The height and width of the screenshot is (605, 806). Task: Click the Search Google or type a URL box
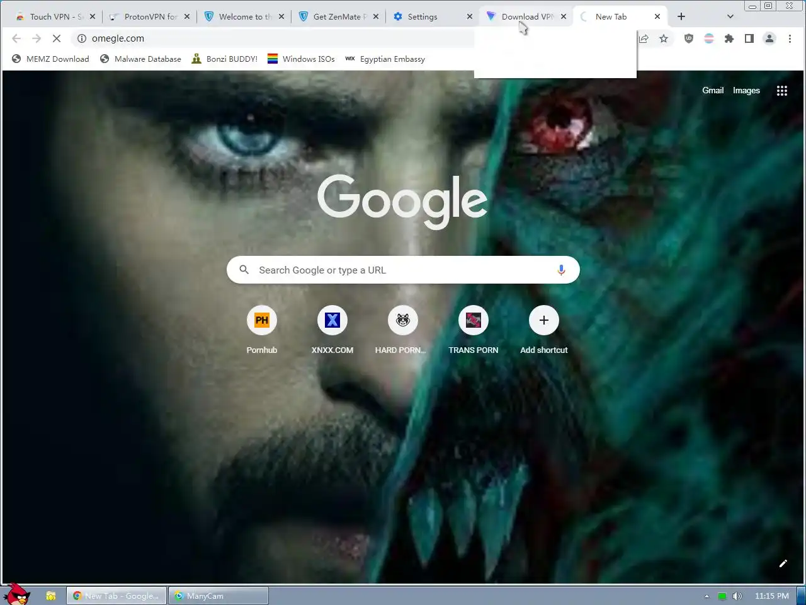click(403, 270)
